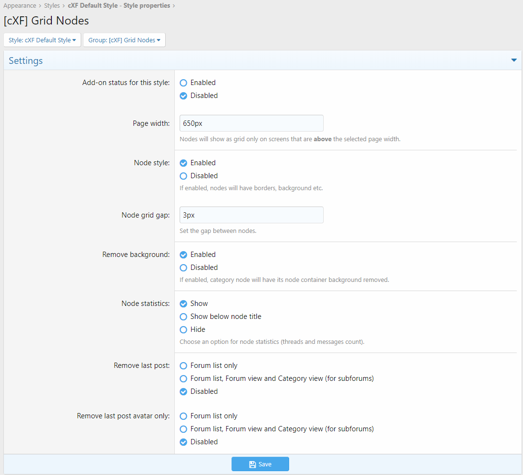This screenshot has width=523, height=475.
Task: Open Styles breadcrumb link
Action: (x=52, y=6)
